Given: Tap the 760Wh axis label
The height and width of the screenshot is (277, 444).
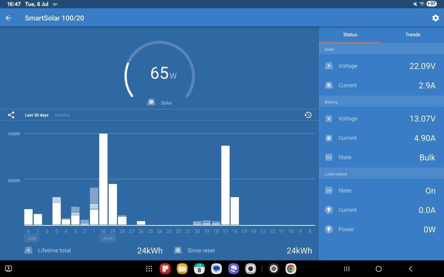Looking at the screenshot, I should pyautogui.click(x=14, y=134).
